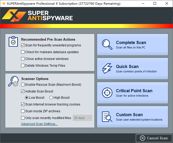This screenshot has width=173, height=143.
Task: Click the Complete Scan magnifier icon
Action: pyautogui.click(x=107, y=45)
